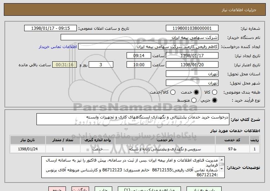Click the خروج exit button
The height and width of the screenshot is (191, 270).
57,189
